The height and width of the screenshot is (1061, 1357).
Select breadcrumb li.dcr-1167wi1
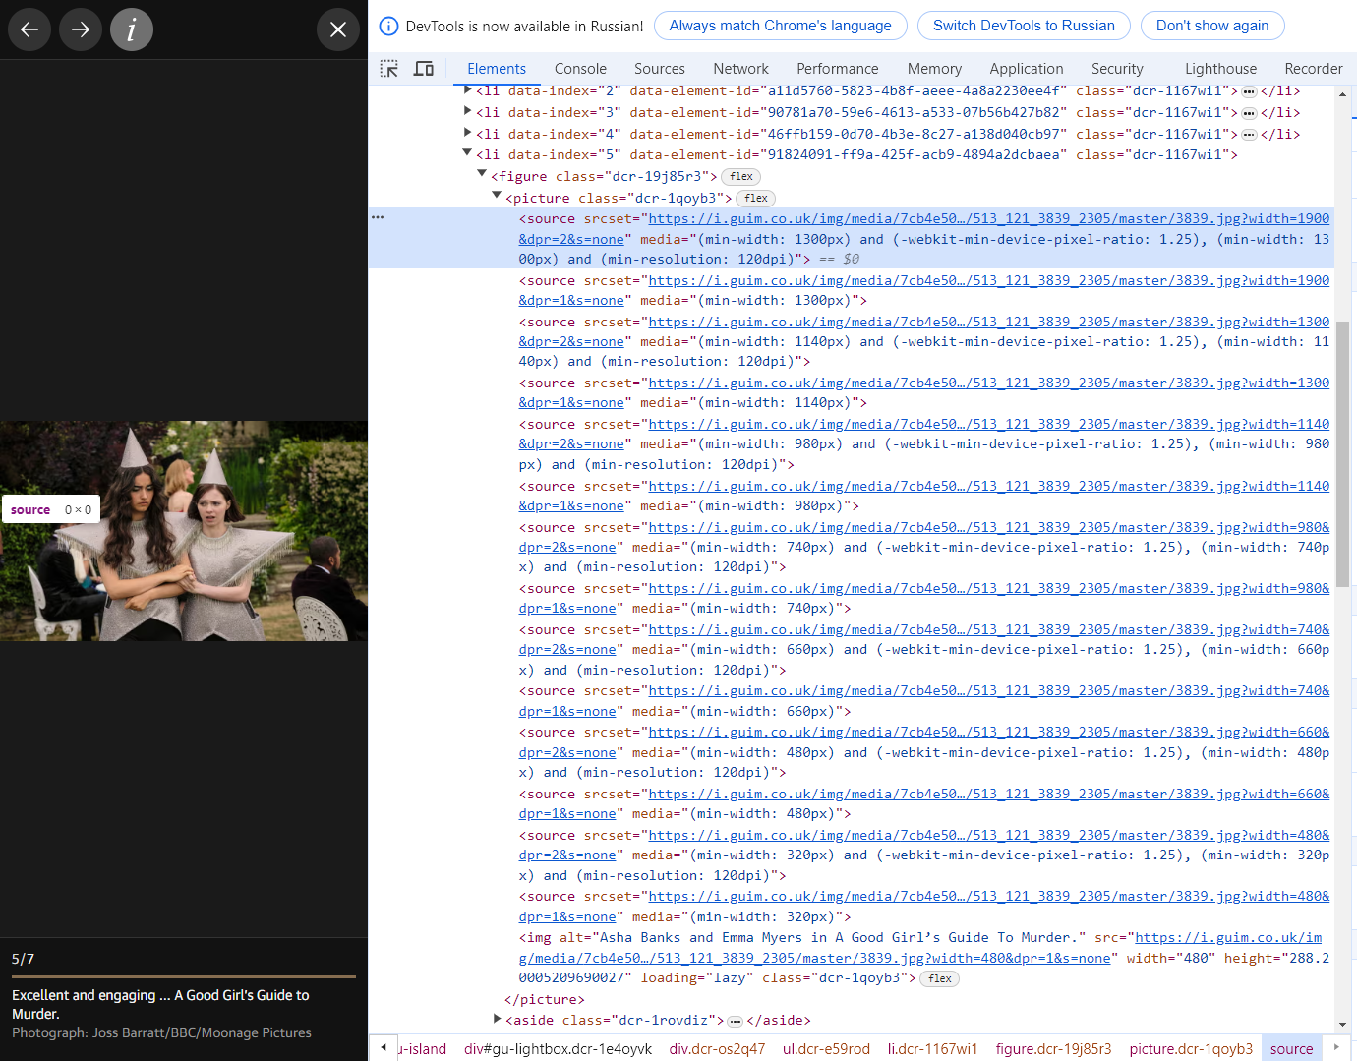932,1049
